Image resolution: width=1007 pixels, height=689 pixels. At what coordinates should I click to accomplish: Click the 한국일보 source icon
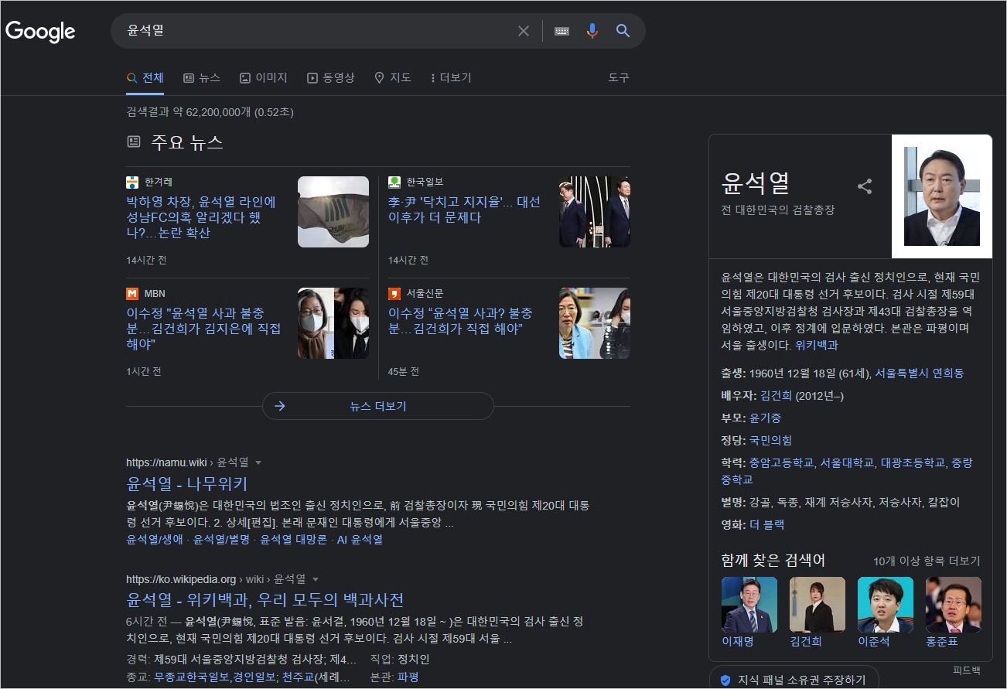394,182
